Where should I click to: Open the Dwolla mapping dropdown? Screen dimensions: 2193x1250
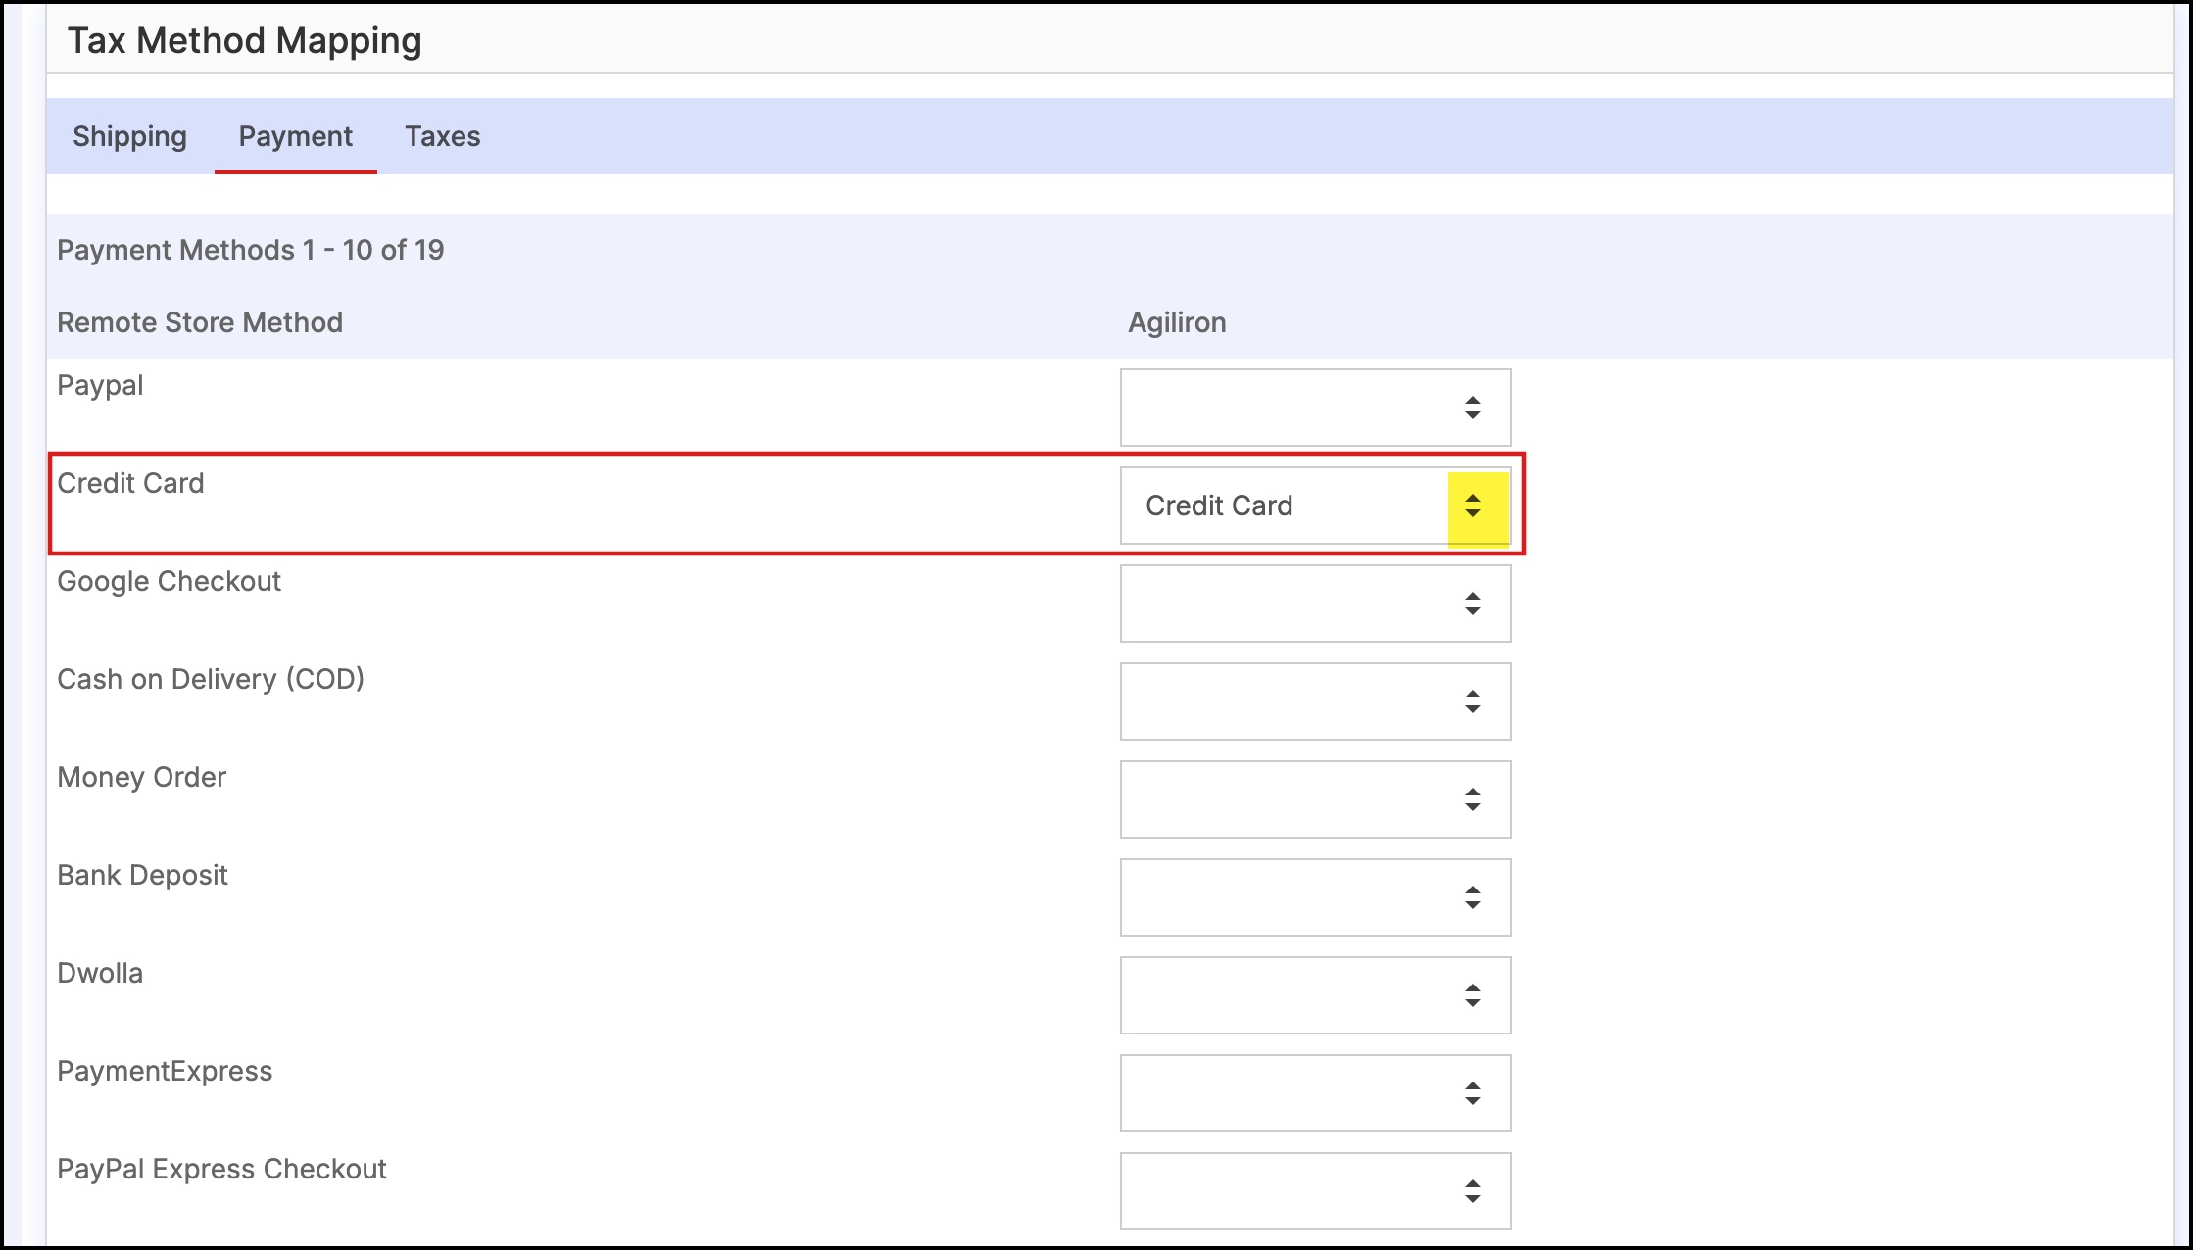click(x=1315, y=995)
